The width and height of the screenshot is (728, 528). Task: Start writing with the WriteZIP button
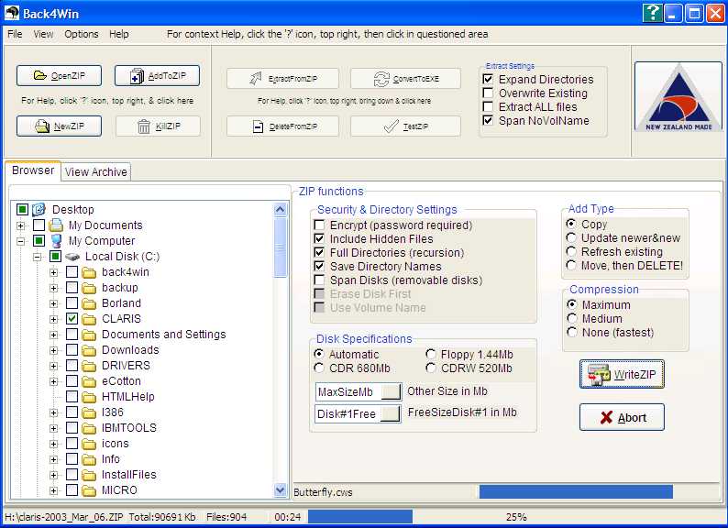point(622,374)
